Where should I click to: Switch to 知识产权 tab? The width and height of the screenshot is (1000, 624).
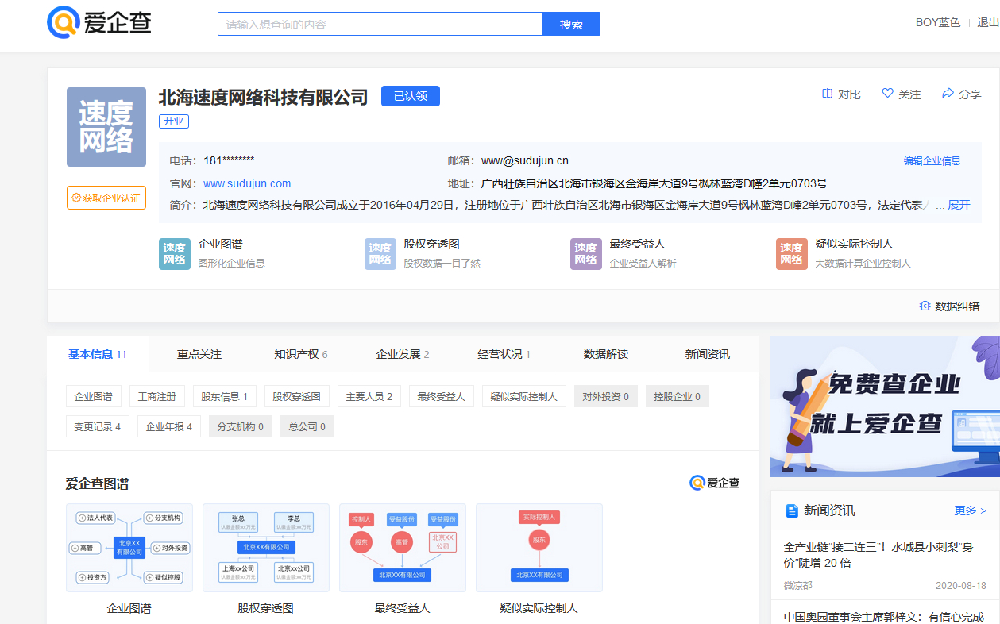point(301,354)
